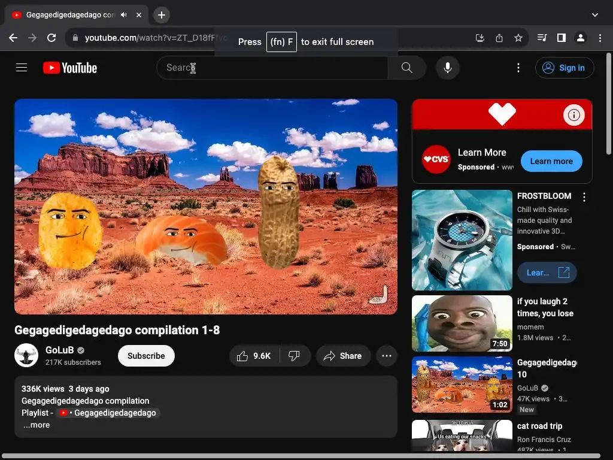The width and height of the screenshot is (613, 460).
Task: Open the GoLuB channel avatar
Action: [x=26, y=355]
